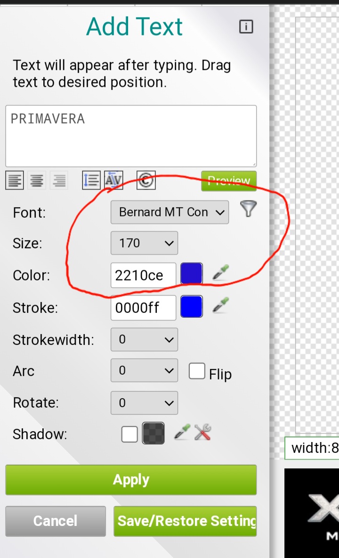Open line spacing settings icon
Viewport: 339px width, 558px height.
click(91, 180)
